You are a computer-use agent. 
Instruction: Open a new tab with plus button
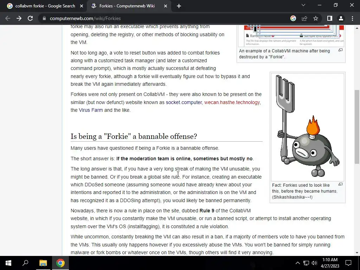(x=179, y=6)
